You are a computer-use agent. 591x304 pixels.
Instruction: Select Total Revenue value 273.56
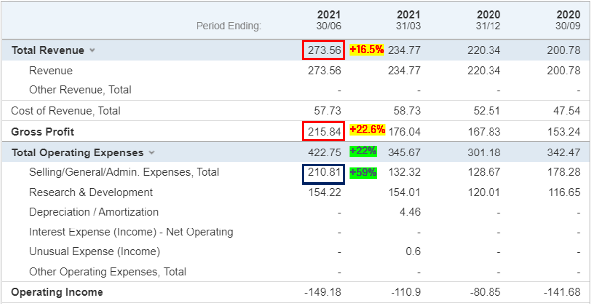tap(324, 50)
